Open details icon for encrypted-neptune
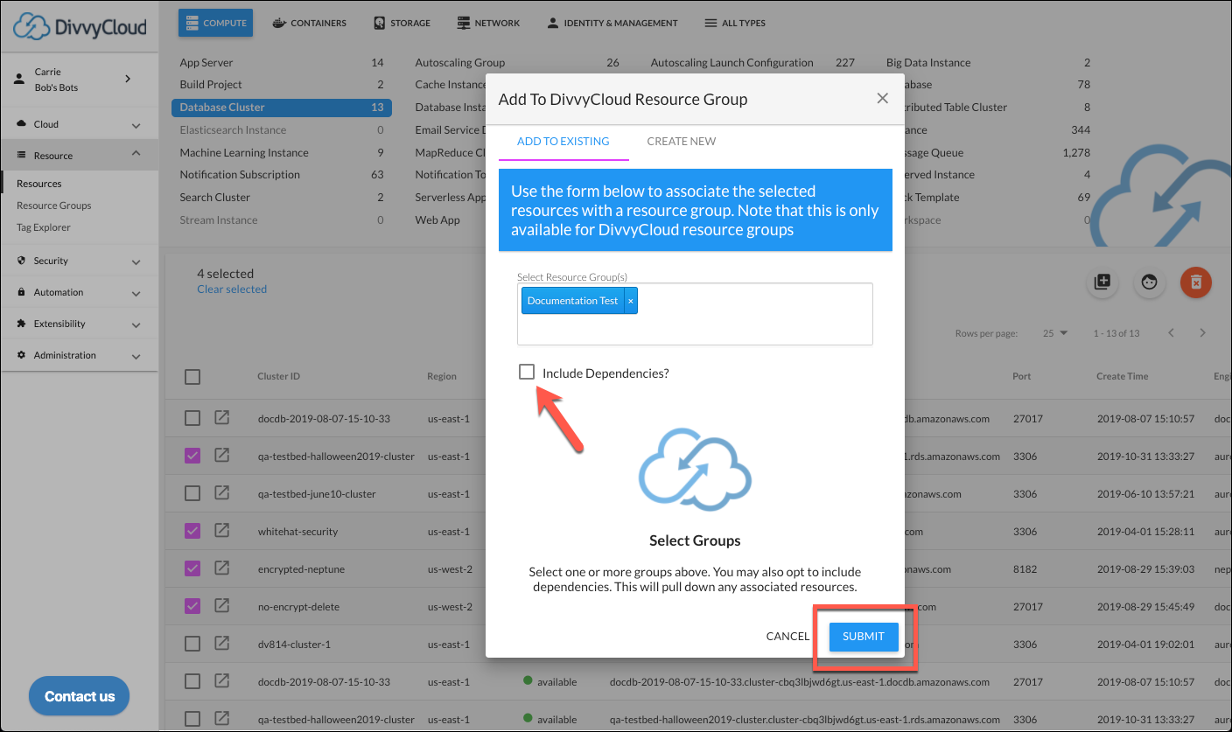The width and height of the screenshot is (1232, 732). 222,568
